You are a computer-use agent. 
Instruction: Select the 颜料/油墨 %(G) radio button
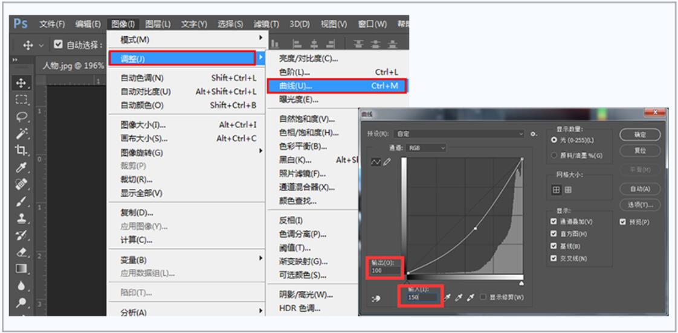coord(554,155)
